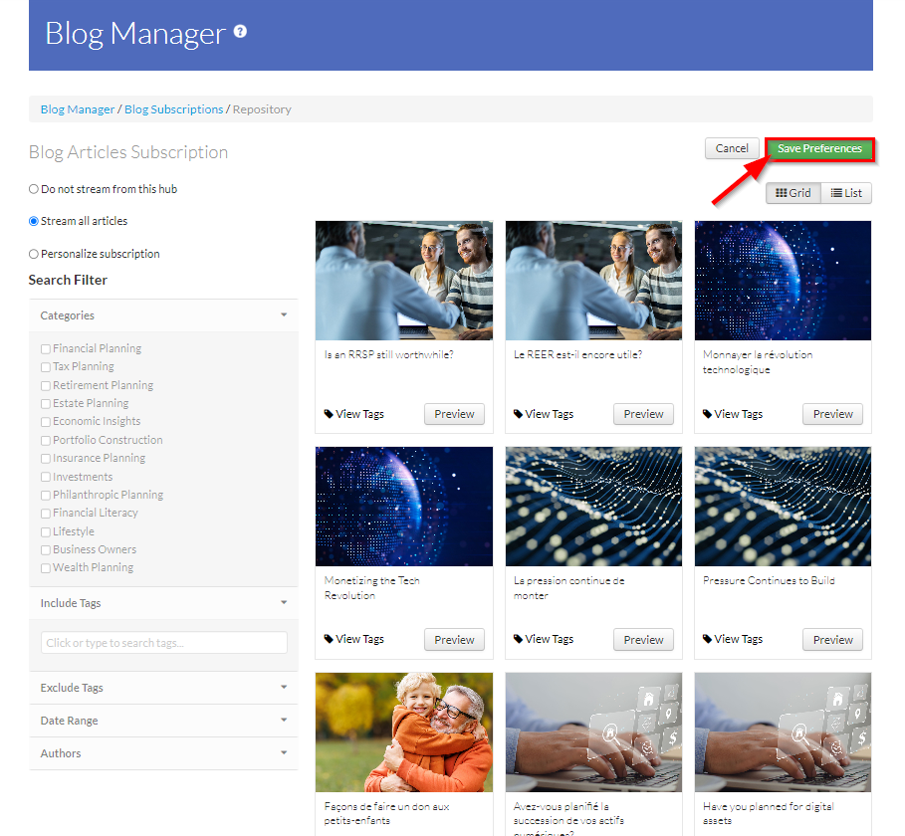905x836 pixels.
Task: Click the help question mark icon beside Blog Manager
Action: [x=240, y=32]
